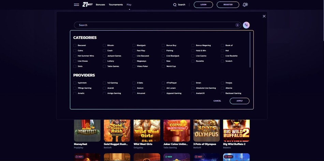
Task: Check the New category checkbox
Action: pyautogui.click(x=163, y=61)
